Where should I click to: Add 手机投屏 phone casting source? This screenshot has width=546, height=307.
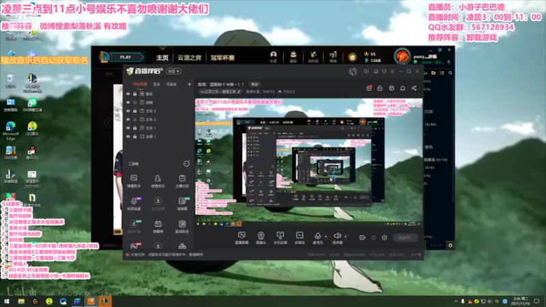pyautogui.click(x=280, y=237)
